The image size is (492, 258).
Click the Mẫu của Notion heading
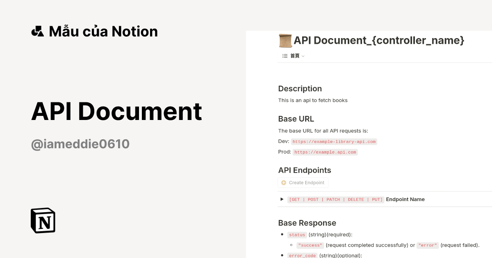(103, 32)
